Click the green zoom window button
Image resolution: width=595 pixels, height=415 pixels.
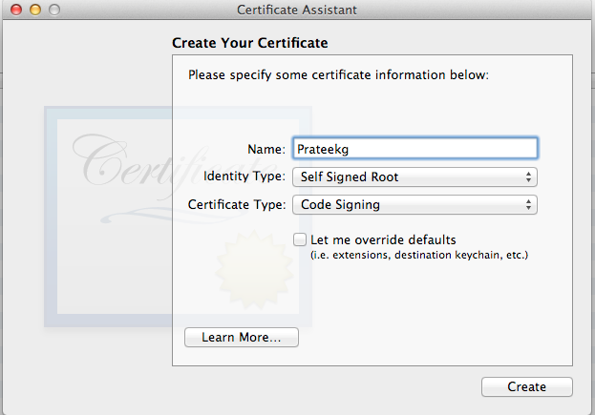pos(53,10)
